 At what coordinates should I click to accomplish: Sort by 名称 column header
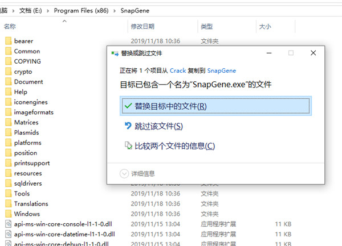[10, 27]
